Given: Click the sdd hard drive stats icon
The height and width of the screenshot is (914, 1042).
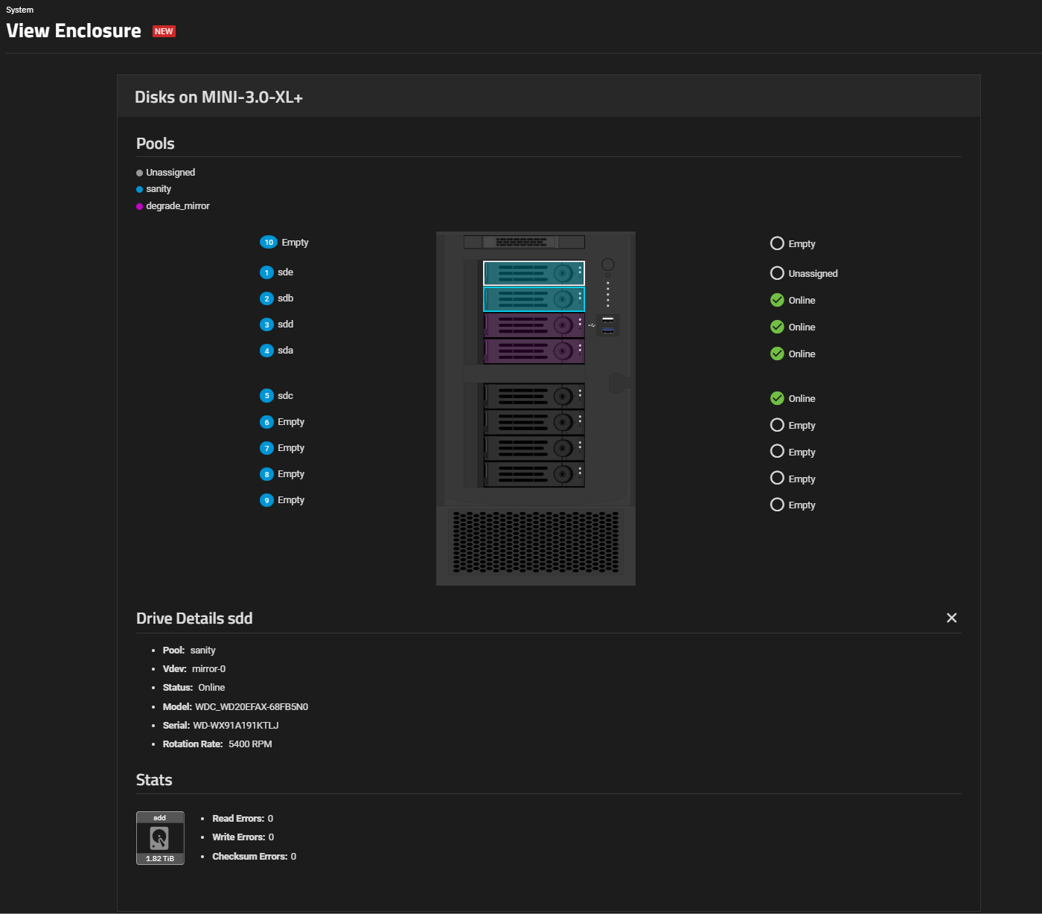Looking at the screenshot, I should coord(160,838).
